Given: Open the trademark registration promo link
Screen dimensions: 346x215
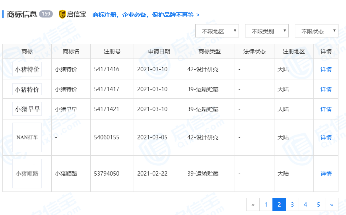Looking at the screenshot, I should 146,15.
